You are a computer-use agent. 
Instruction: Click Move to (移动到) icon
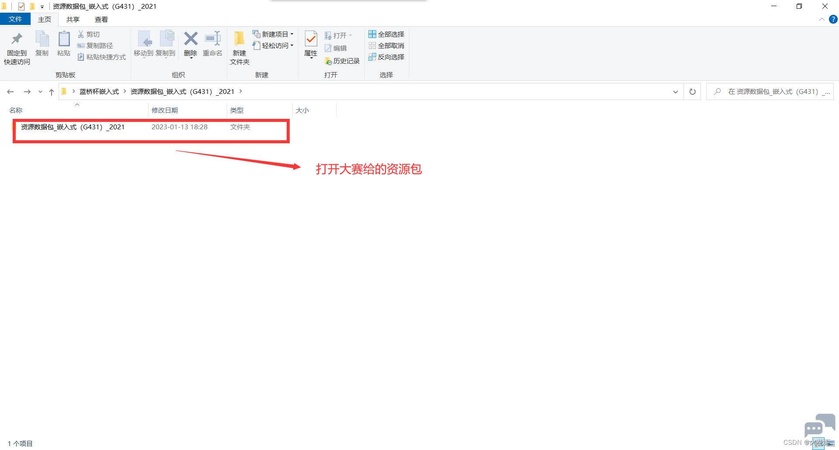point(144,39)
